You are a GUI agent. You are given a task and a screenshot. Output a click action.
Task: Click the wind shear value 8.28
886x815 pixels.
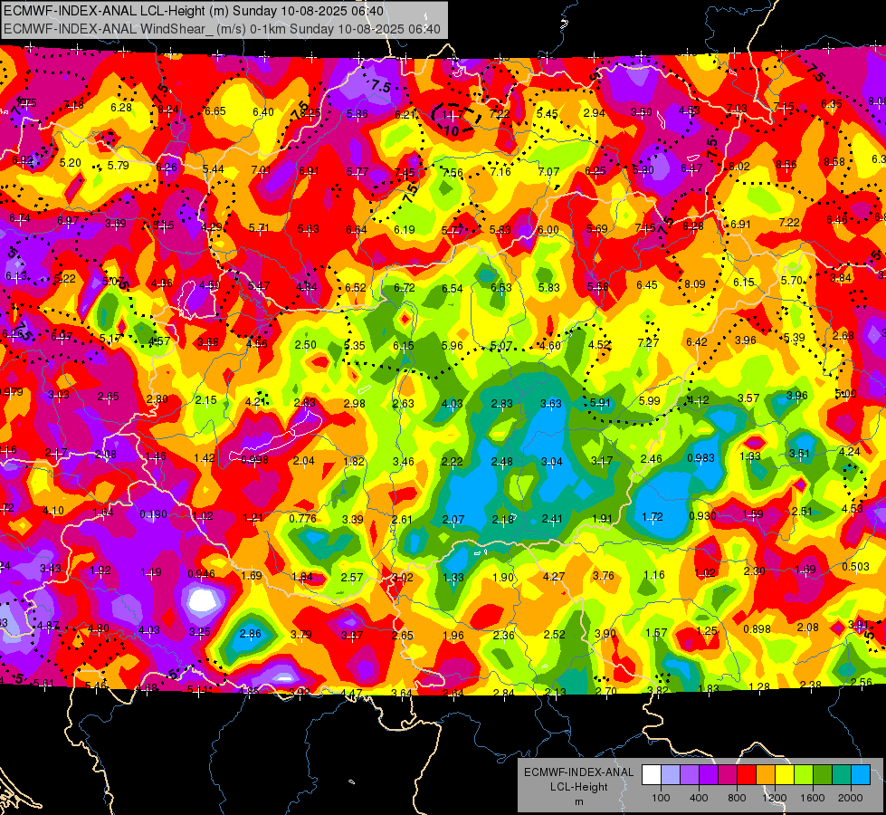[x=693, y=226]
